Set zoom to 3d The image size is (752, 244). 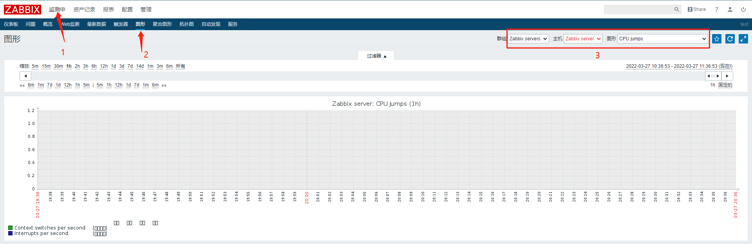122,66
